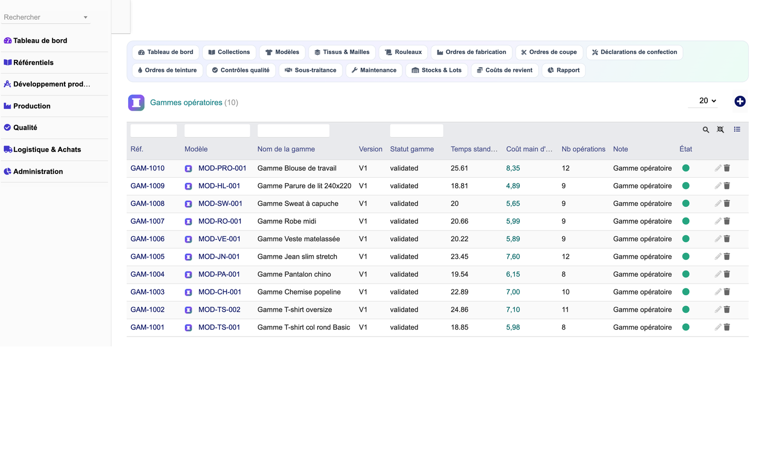The image size is (765, 473).
Task: Delete GAM-1003 with its trash icon
Action: [727, 292]
